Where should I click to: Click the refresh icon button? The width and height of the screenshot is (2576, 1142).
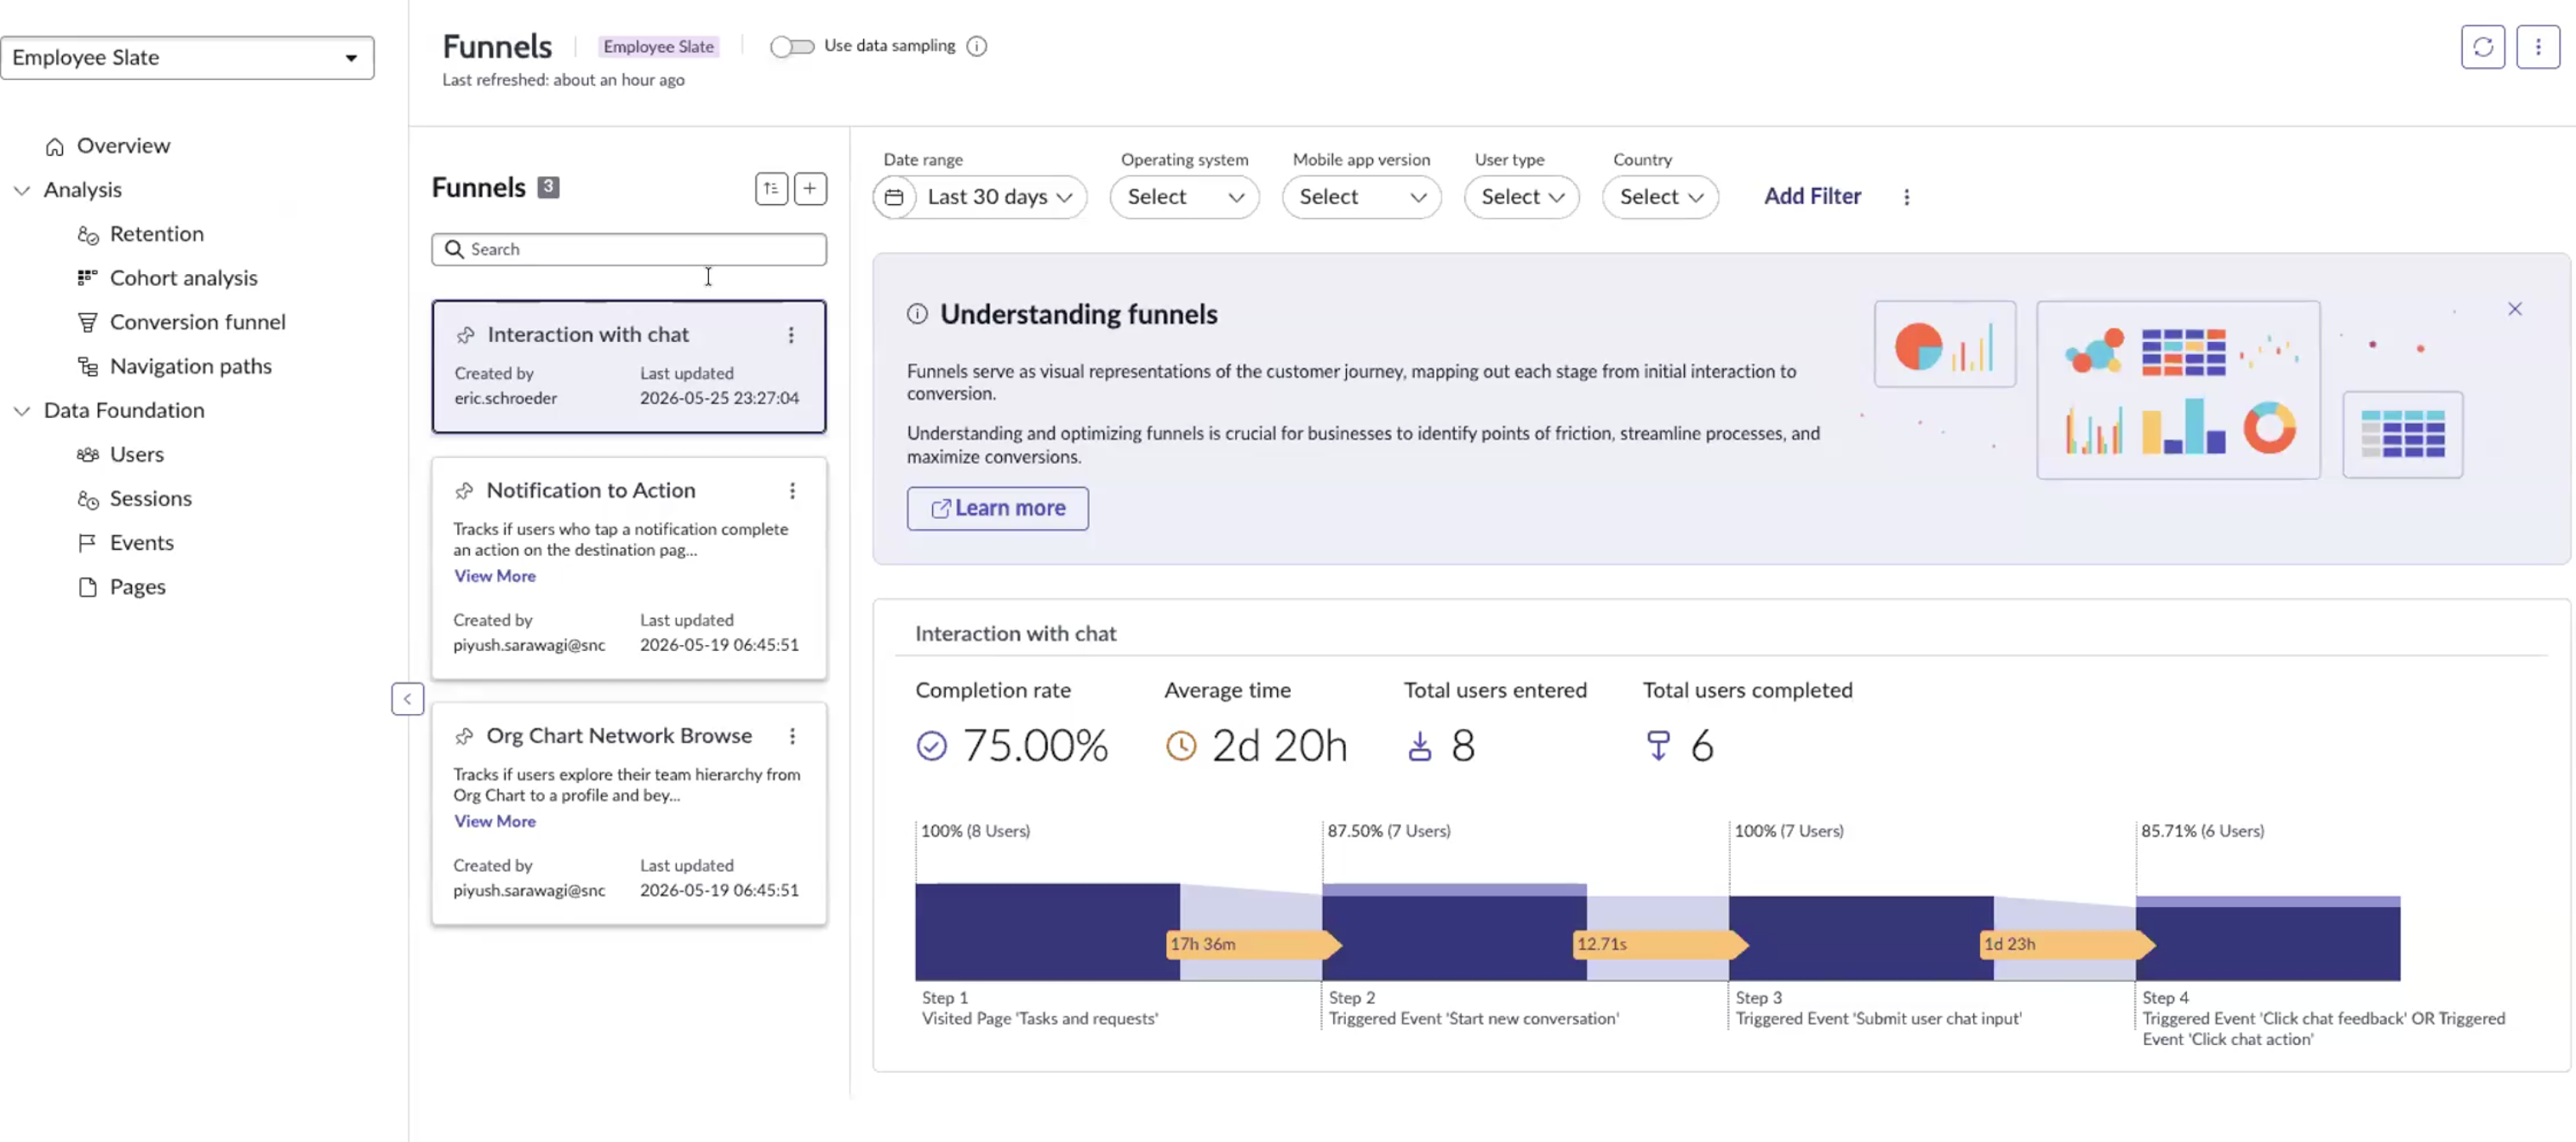coord(2482,47)
